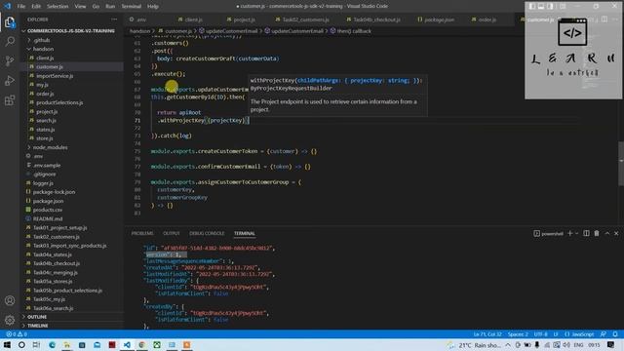Open Source Control view

[x=10, y=60]
